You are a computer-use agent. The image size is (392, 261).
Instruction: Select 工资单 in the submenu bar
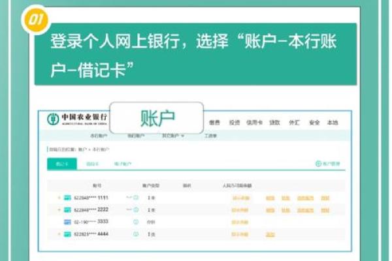210,136
